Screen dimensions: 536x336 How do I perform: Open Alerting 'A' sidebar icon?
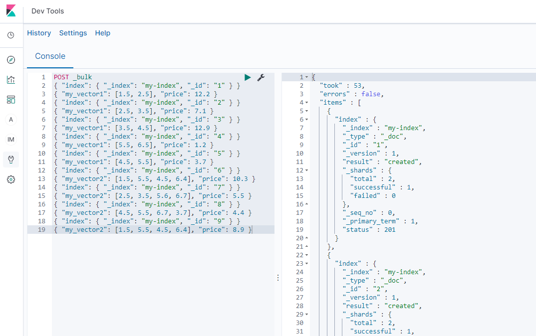click(x=11, y=120)
